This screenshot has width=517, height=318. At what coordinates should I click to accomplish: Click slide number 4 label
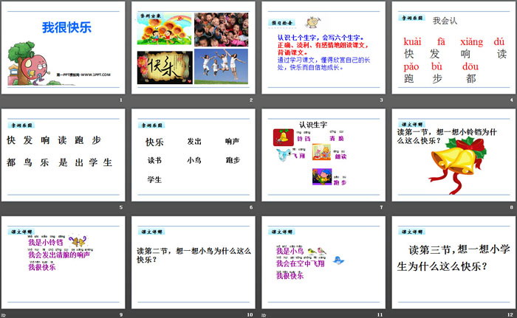coord(512,100)
